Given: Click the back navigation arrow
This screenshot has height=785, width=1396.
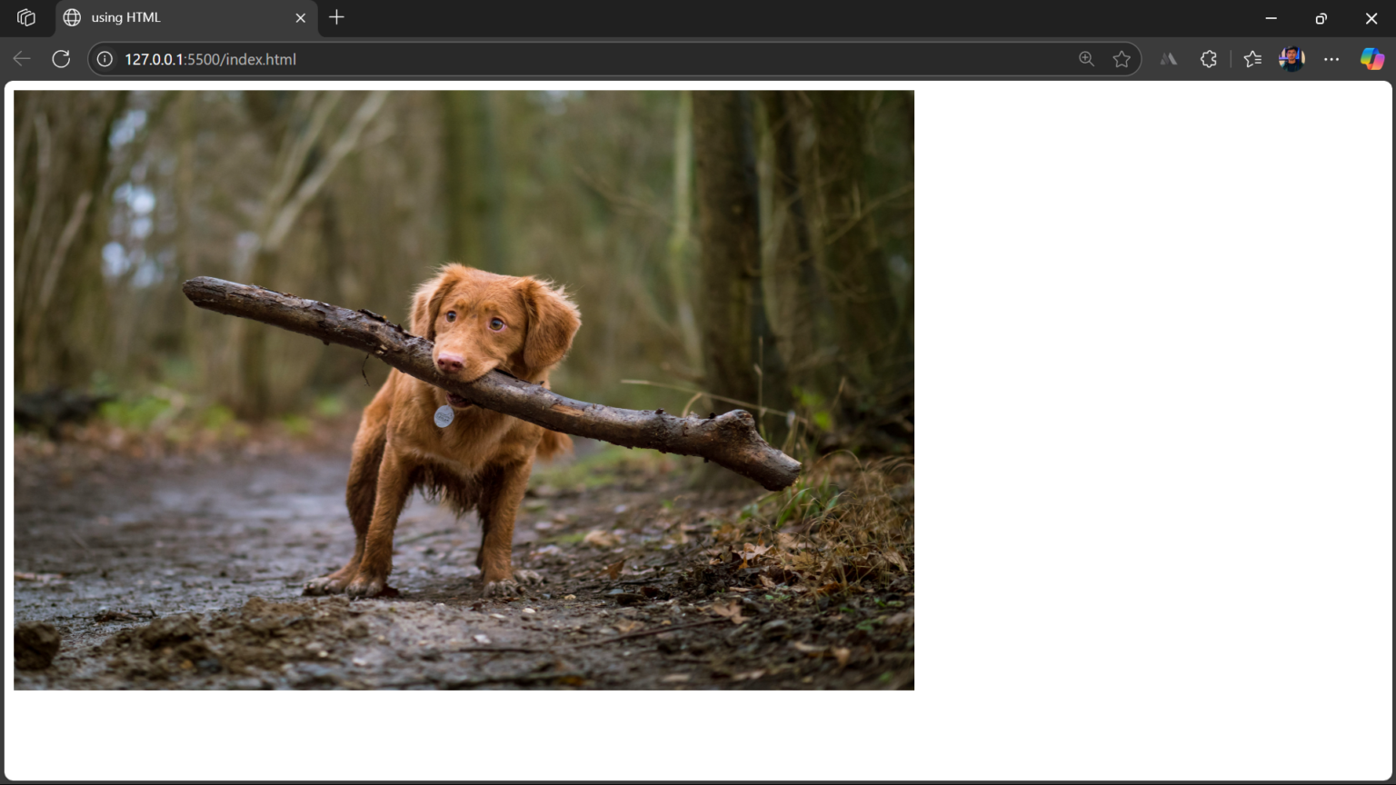Looking at the screenshot, I should pyautogui.click(x=21, y=58).
